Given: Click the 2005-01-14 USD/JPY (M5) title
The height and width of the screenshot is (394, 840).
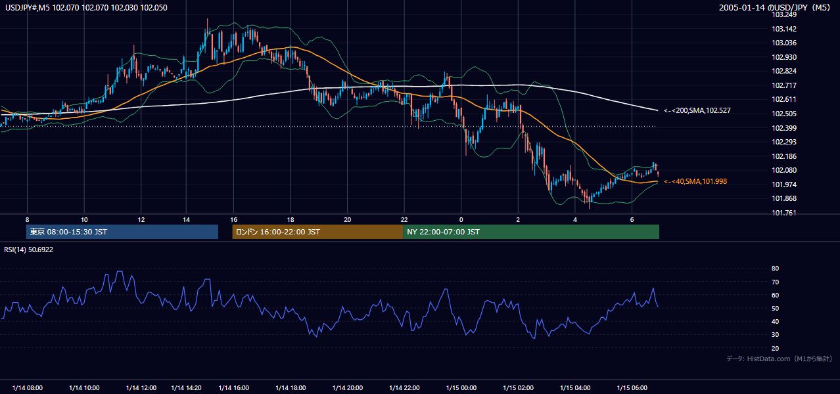Looking at the screenshot, I should pos(776,8).
